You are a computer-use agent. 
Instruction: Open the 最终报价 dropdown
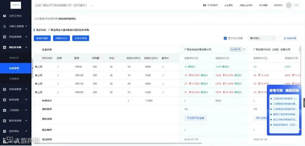tap(262, 38)
